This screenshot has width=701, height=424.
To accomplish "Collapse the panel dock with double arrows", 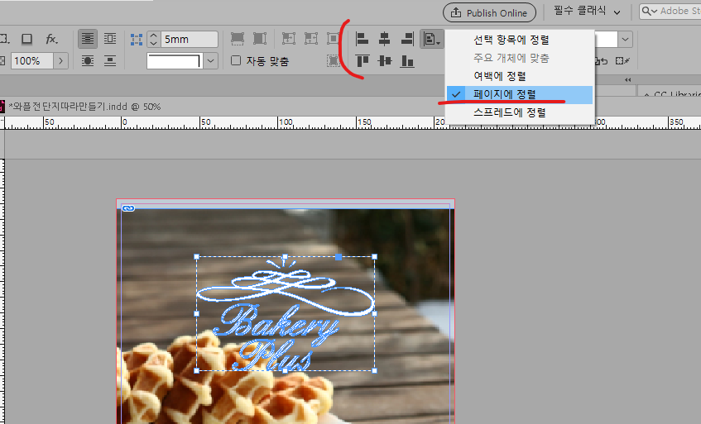I will pos(627,80).
